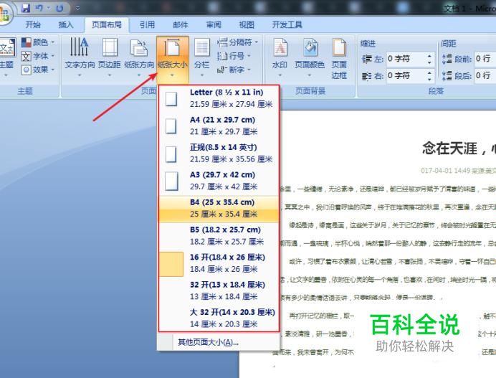
Task: Select 大 32 开 (14 x 20.3 厘米) paper size
Action: pos(219,318)
